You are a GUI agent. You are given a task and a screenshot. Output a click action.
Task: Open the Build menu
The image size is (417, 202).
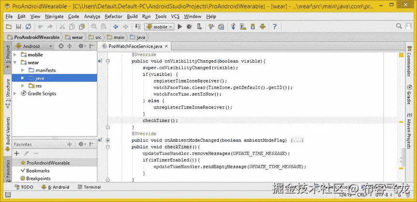132,16
